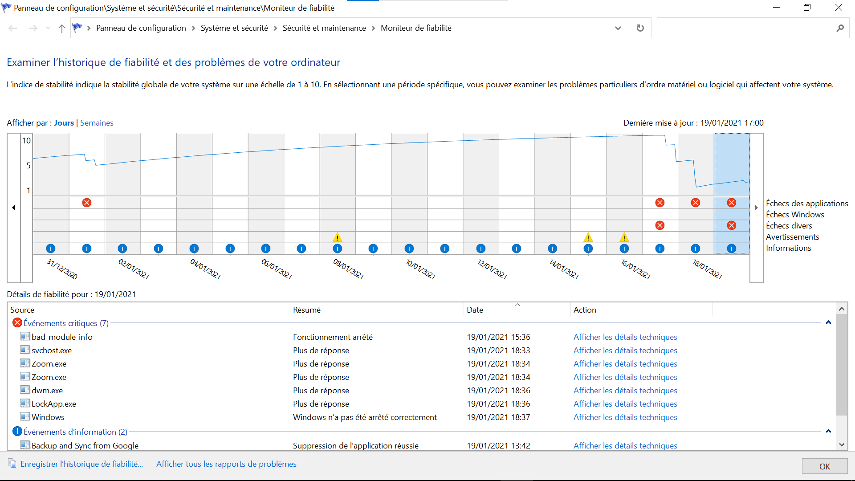This screenshot has width=855, height=481.
Task: Click the information icon for 02/01/2021
Action: [x=122, y=249]
